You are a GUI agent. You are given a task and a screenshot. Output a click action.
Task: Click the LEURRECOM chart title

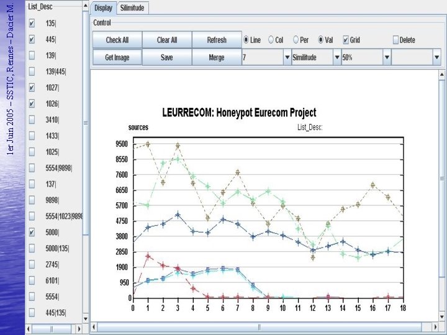[239, 112]
